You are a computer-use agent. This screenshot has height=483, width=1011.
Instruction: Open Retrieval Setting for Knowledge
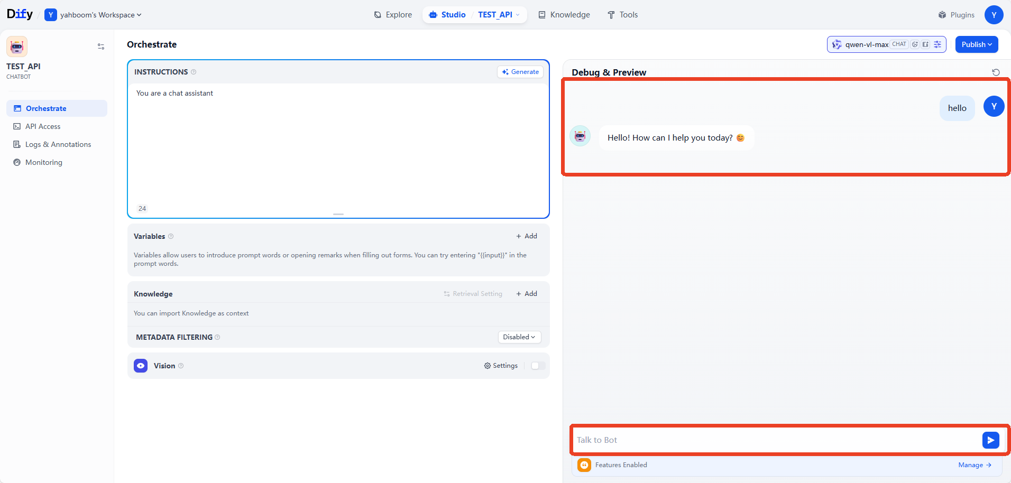click(x=473, y=294)
